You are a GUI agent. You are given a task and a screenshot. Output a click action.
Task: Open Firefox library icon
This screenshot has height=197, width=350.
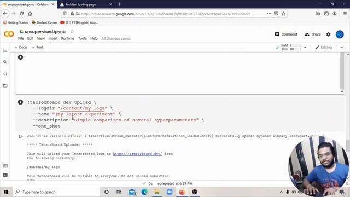(x=318, y=14)
